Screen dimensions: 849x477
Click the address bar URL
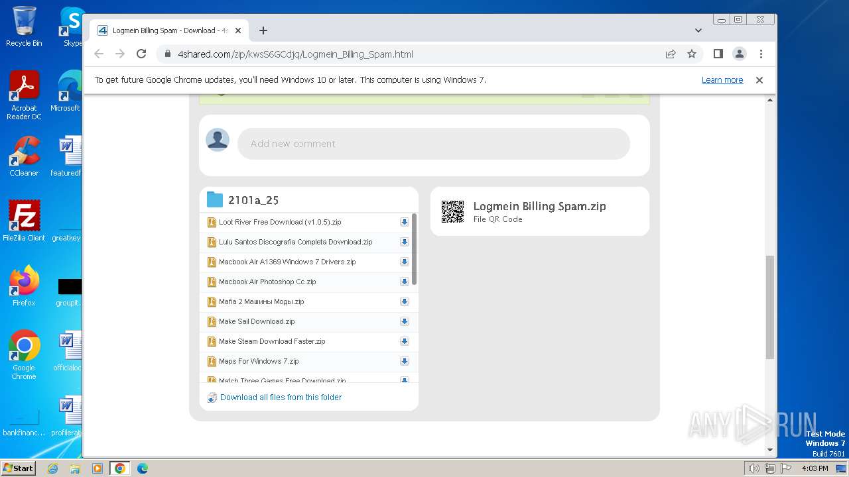tap(295, 54)
